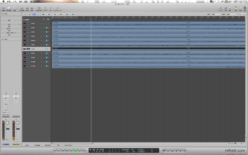Click the Pause button in transport bar
Viewport: 248px width, 155px height.
[79, 150]
